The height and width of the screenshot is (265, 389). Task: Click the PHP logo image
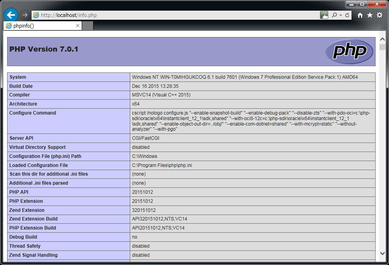click(349, 52)
